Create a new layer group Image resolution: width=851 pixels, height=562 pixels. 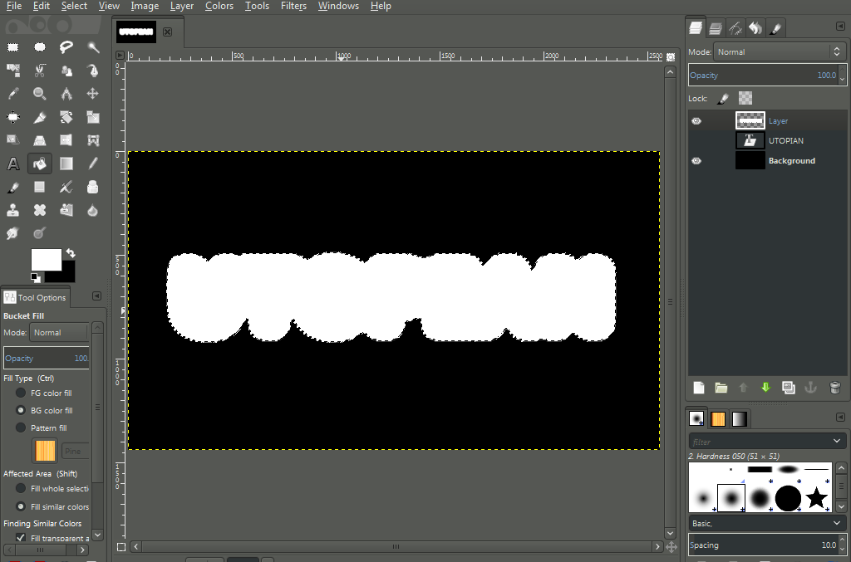[x=721, y=388]
